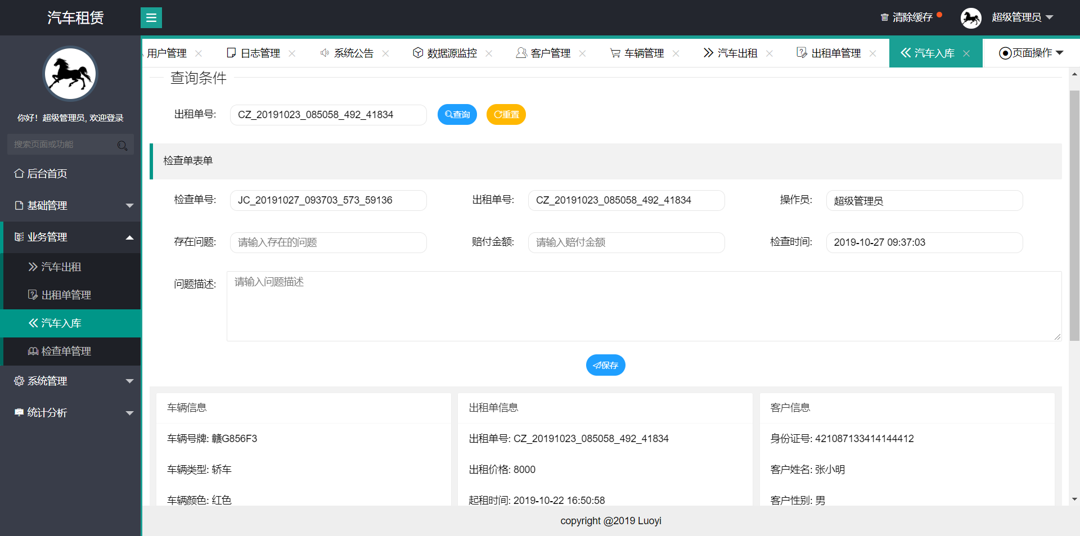
Task: Focus the 出租单号 query input field
Action: tap(328, 115)
